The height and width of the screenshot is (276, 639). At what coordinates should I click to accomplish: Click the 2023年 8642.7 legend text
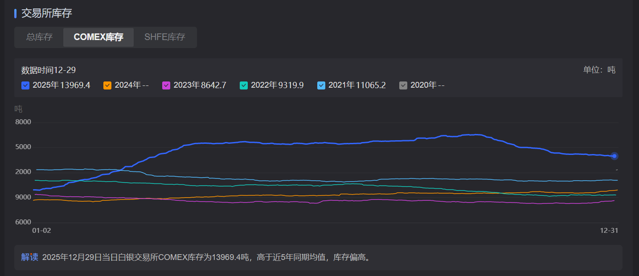click(x=200, y=85)
